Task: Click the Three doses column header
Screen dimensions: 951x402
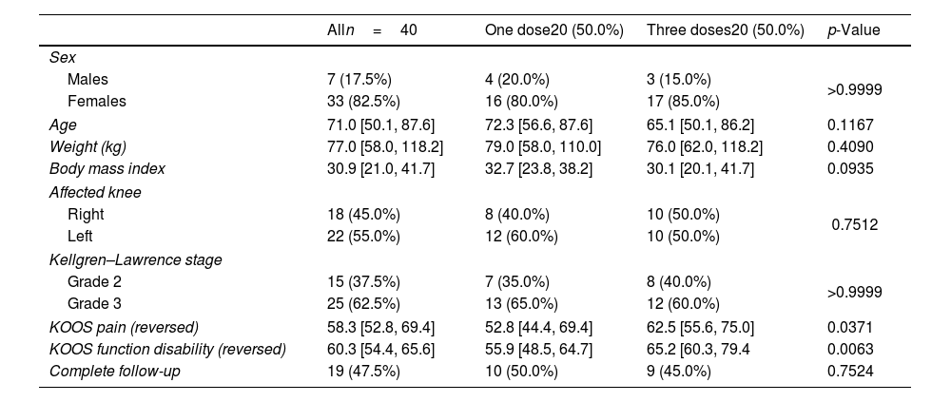Action: click(725, 29)
